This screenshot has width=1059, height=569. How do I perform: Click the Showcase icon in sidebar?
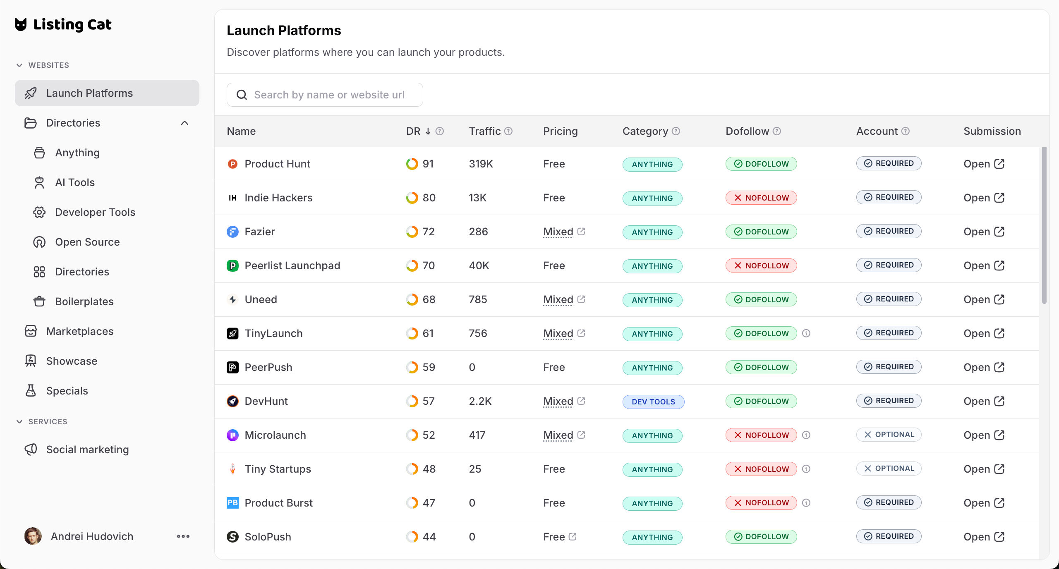coord(31,361)
